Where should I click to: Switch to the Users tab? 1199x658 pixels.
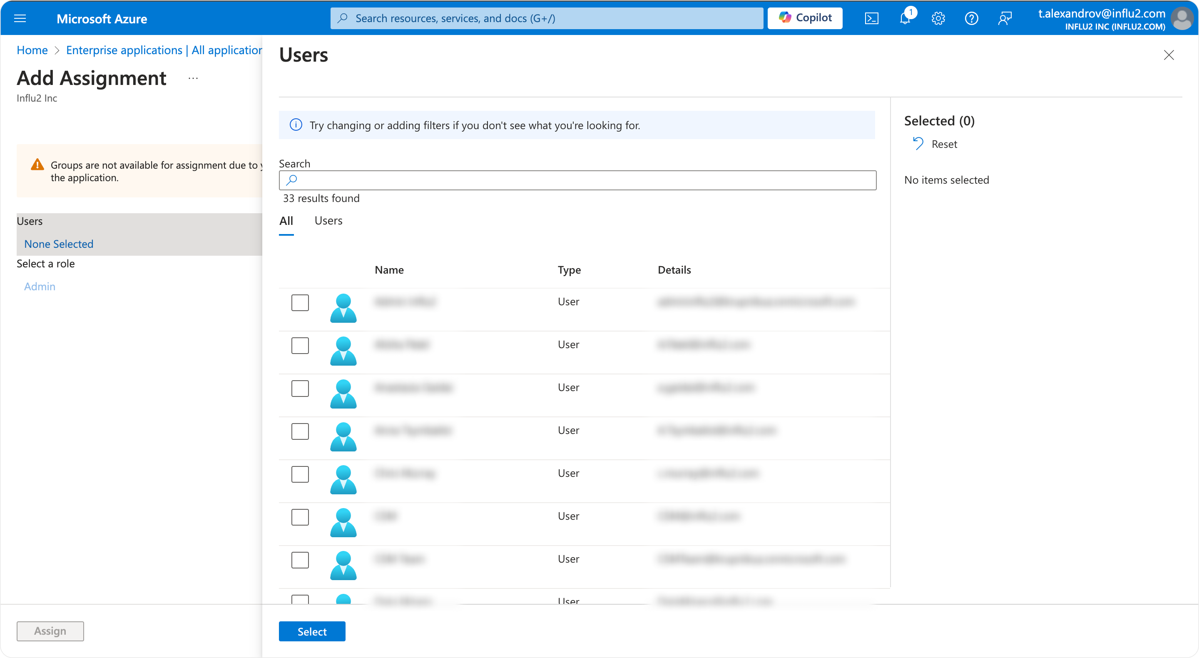pos(328,221)
